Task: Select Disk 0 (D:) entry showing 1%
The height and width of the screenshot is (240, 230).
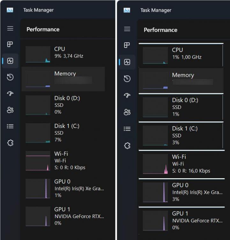Action: 181,107
